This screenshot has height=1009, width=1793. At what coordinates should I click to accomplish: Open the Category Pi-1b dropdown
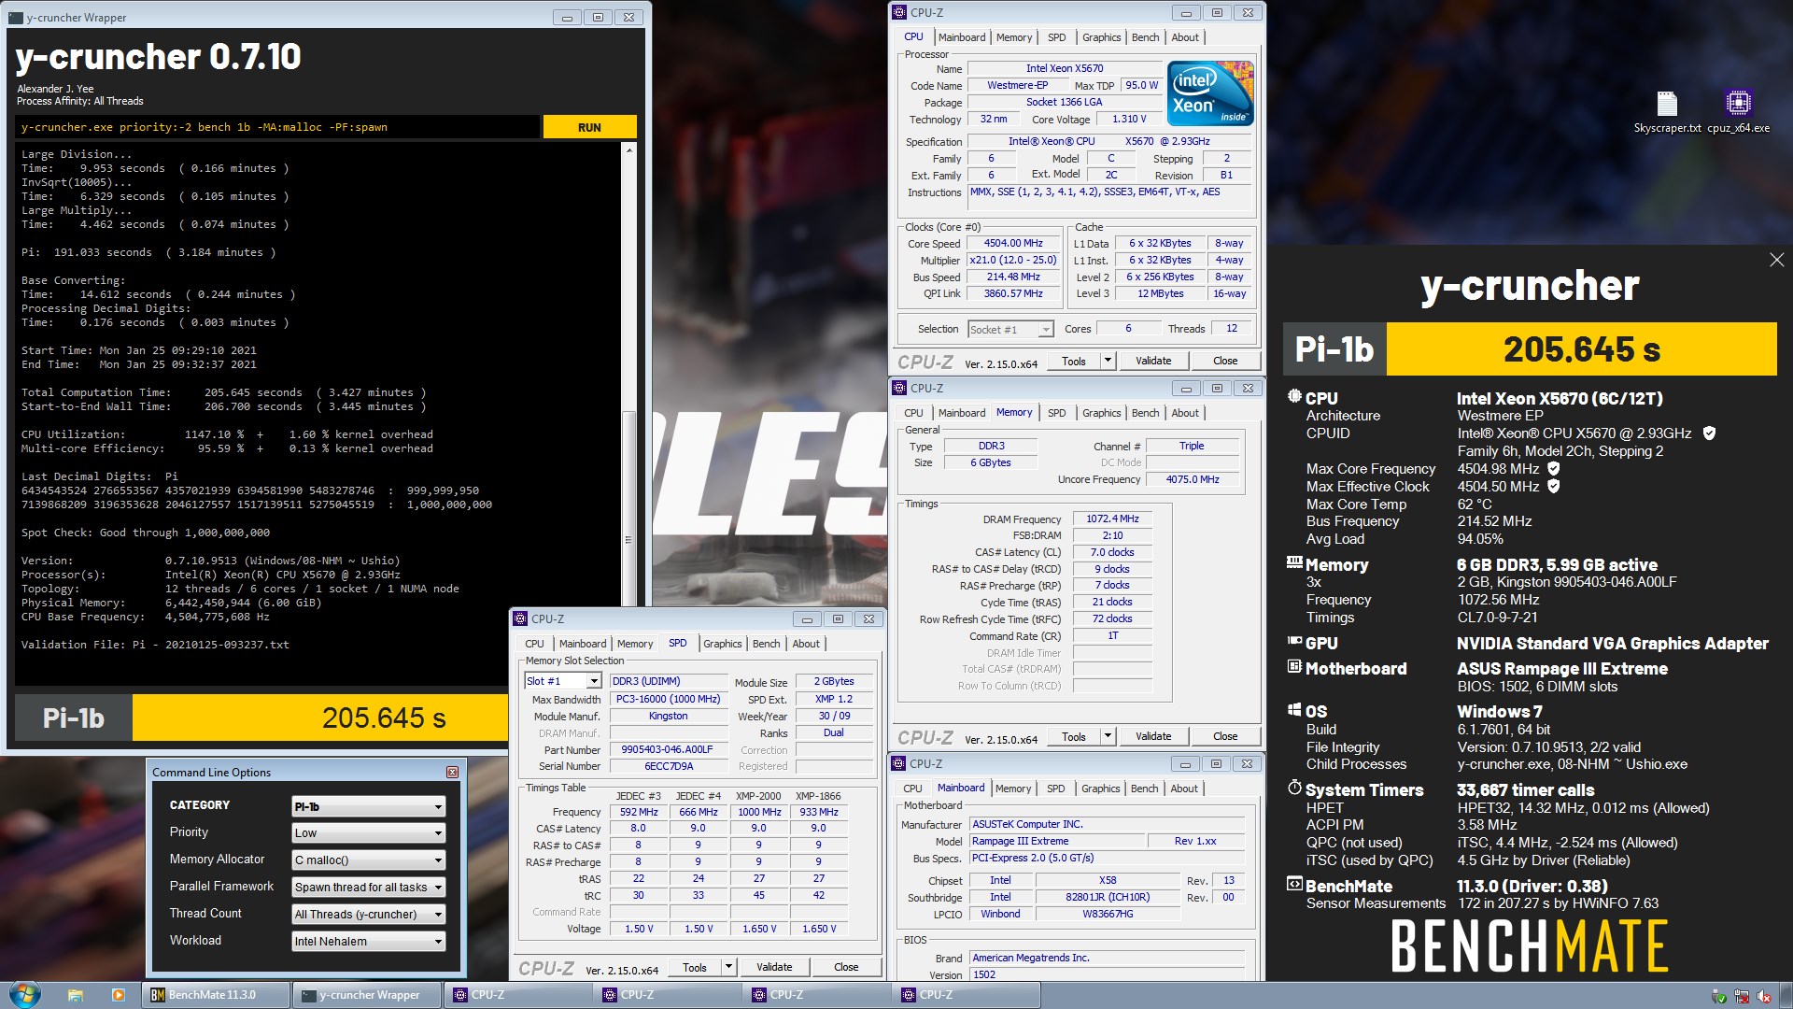(x=369, y=806)
